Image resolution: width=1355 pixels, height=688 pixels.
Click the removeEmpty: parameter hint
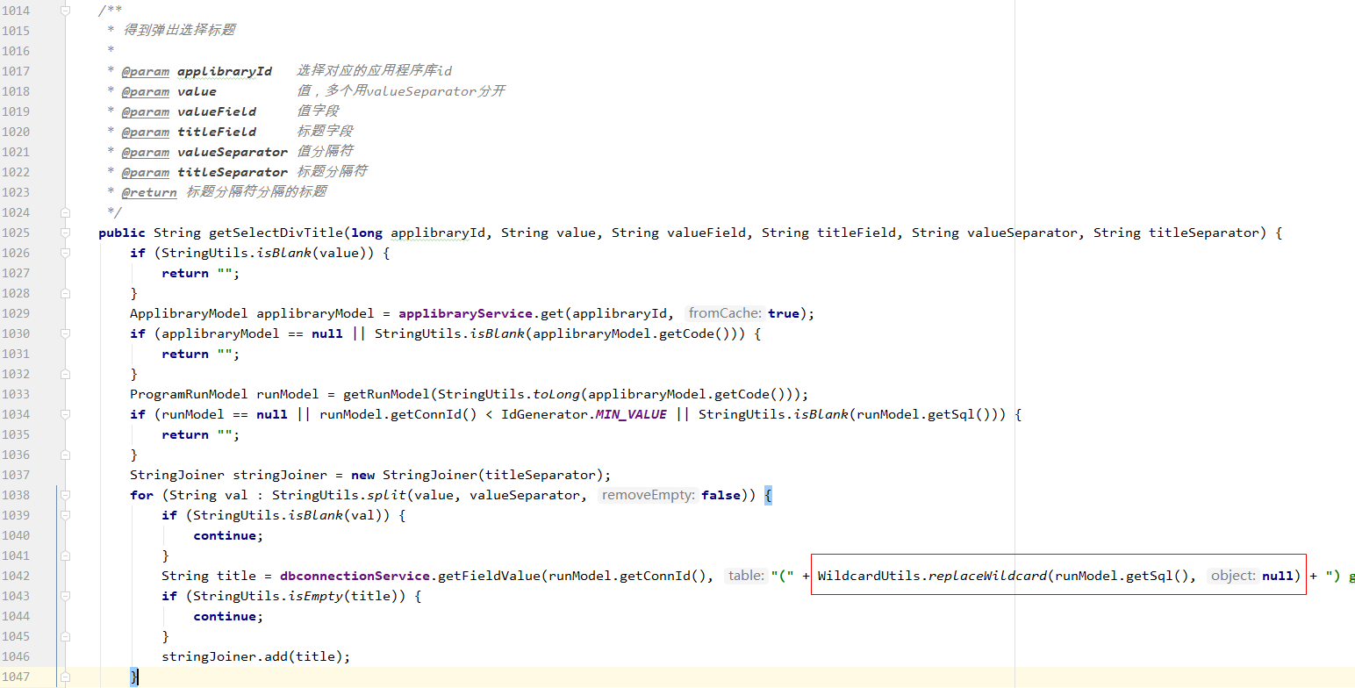pos(649,495)
